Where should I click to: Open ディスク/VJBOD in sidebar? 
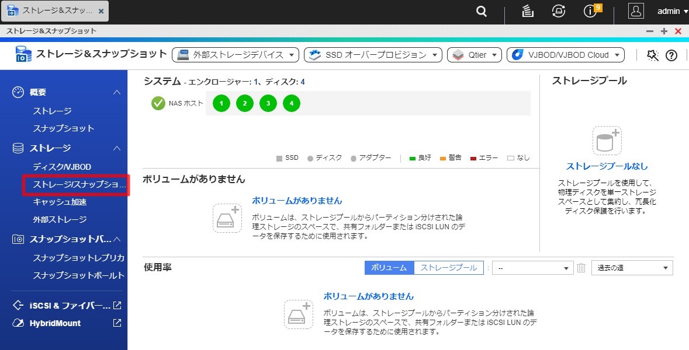[x=62, y=167]
